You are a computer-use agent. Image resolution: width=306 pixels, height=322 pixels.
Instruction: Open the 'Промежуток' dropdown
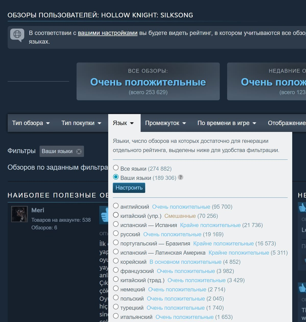tap(166, 123)
